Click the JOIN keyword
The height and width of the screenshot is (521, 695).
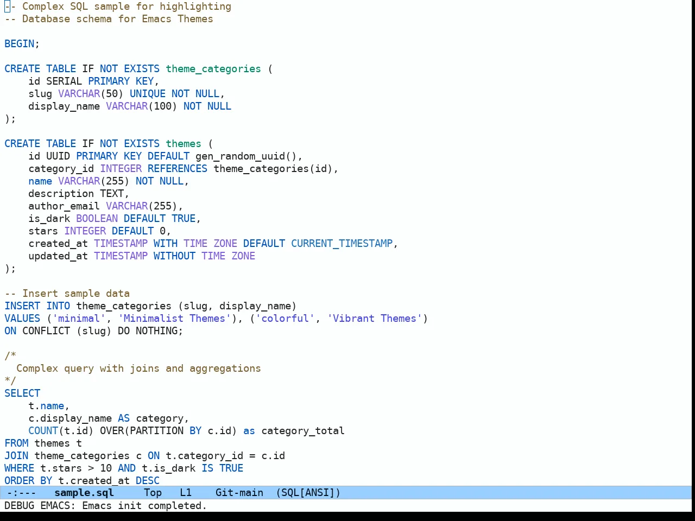16,456
